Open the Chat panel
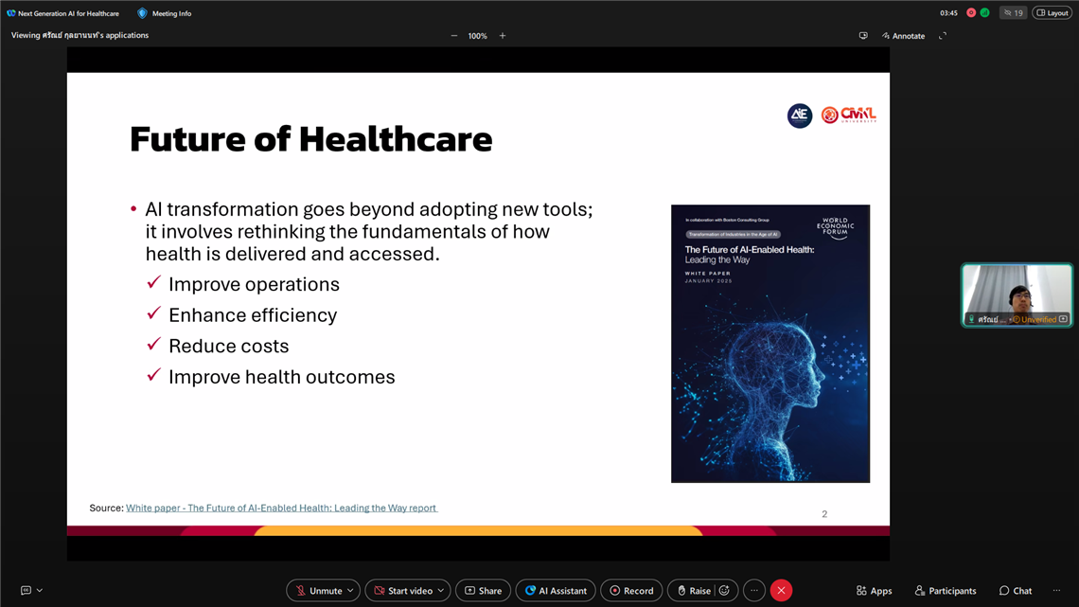This screenshot has width=1079, height=607. [1015, 591]
